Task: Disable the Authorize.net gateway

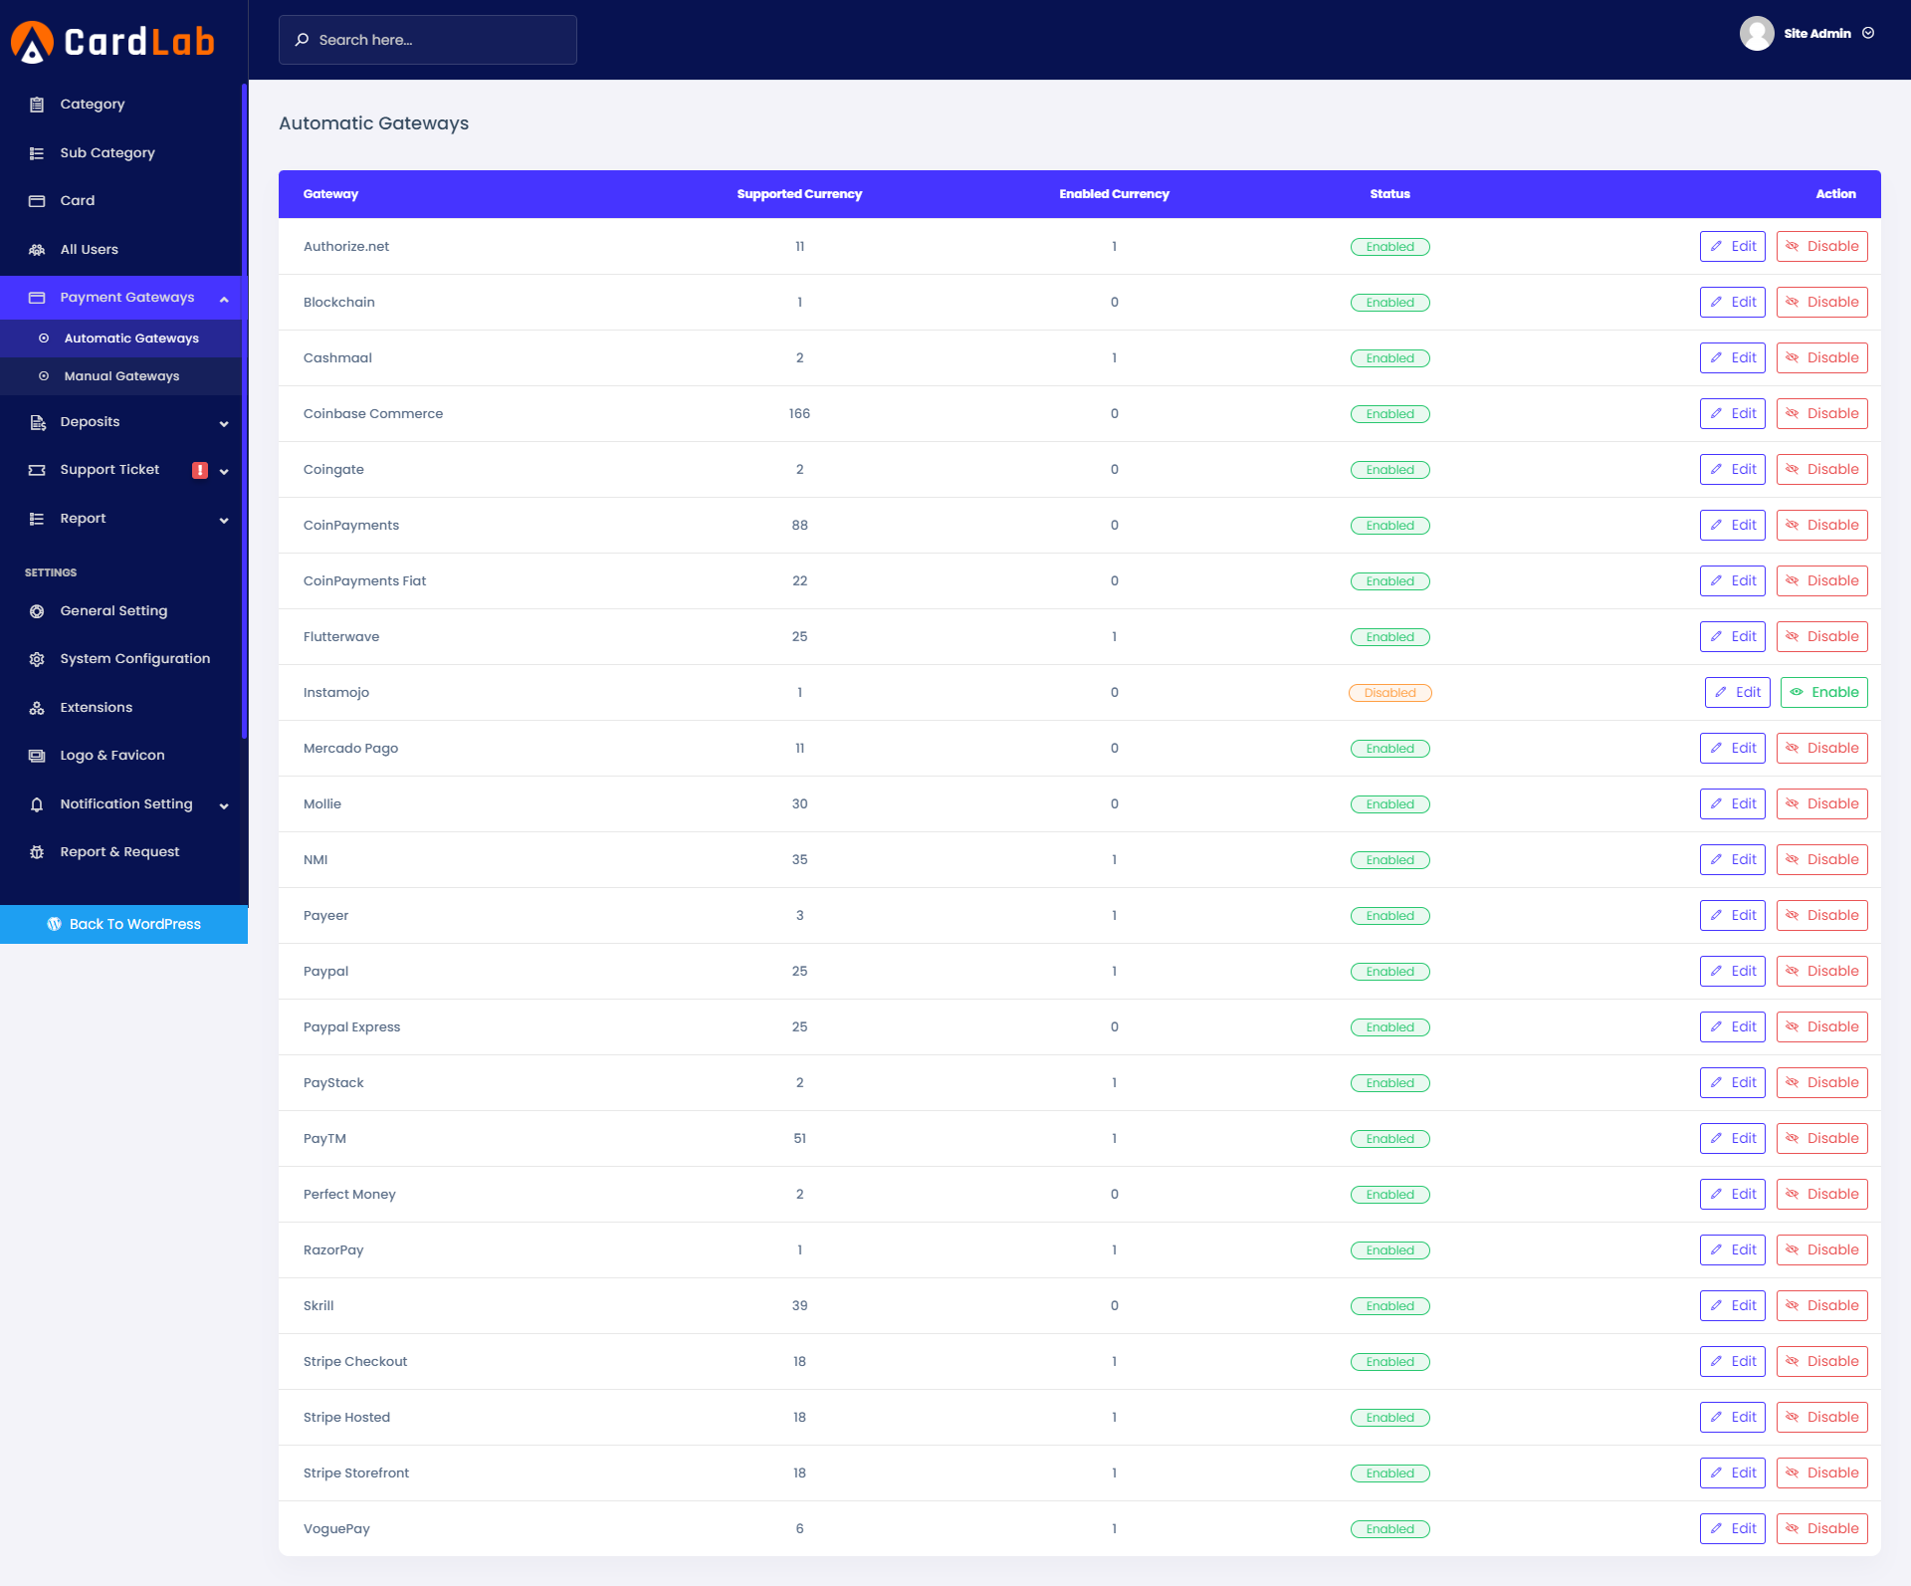Action: [1822, 247]
